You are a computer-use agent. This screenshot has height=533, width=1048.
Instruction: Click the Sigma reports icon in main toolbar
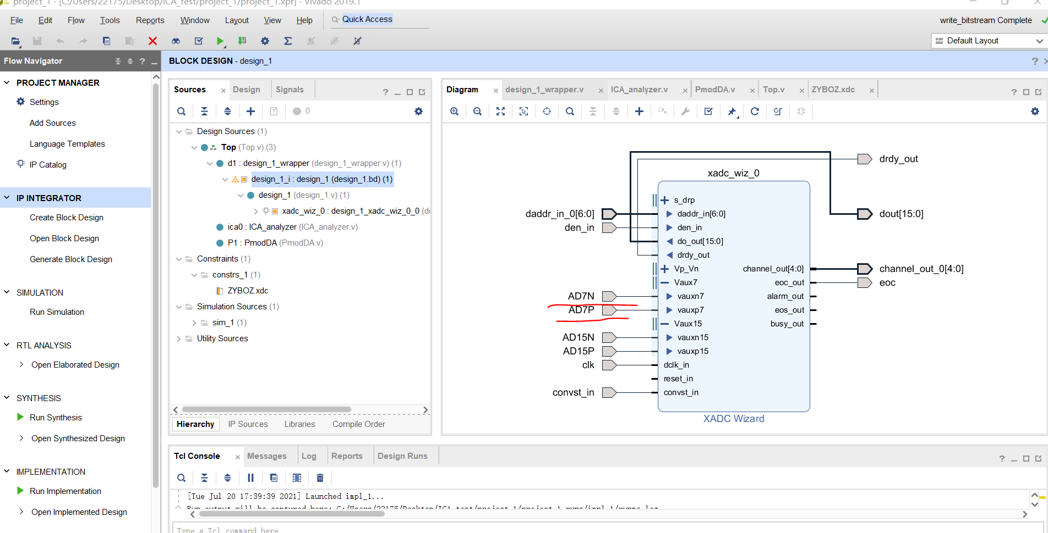(288, 41)
